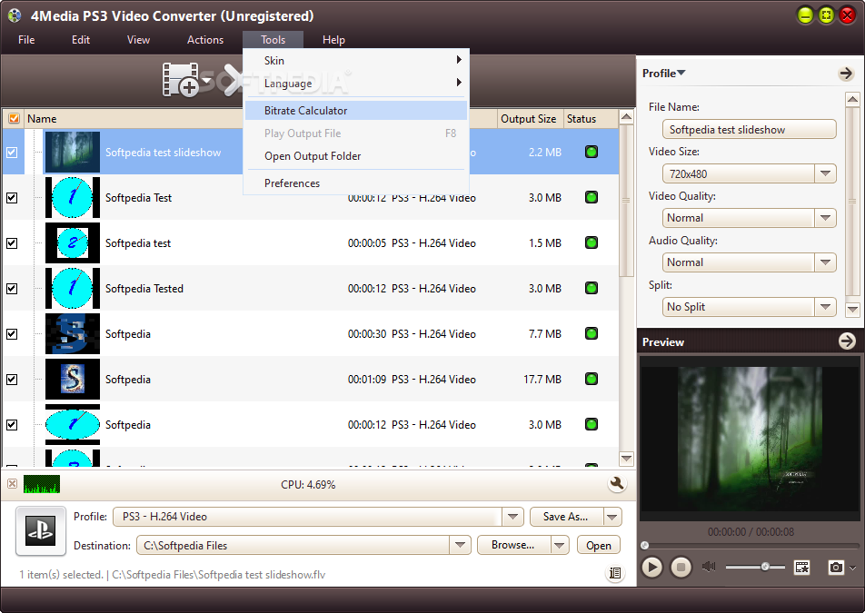Toggle the Softpedia Tested row checkbox
Screen dimensions: 865x613
click(x=12, y=288)
